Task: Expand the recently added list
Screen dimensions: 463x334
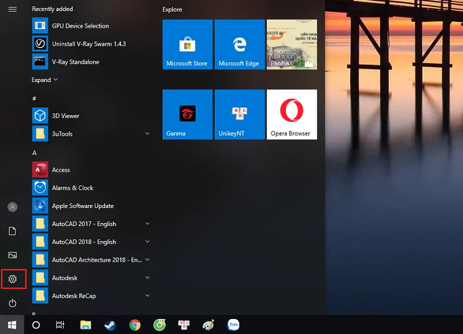Action: pyautogui.click(x=45, y=80)
